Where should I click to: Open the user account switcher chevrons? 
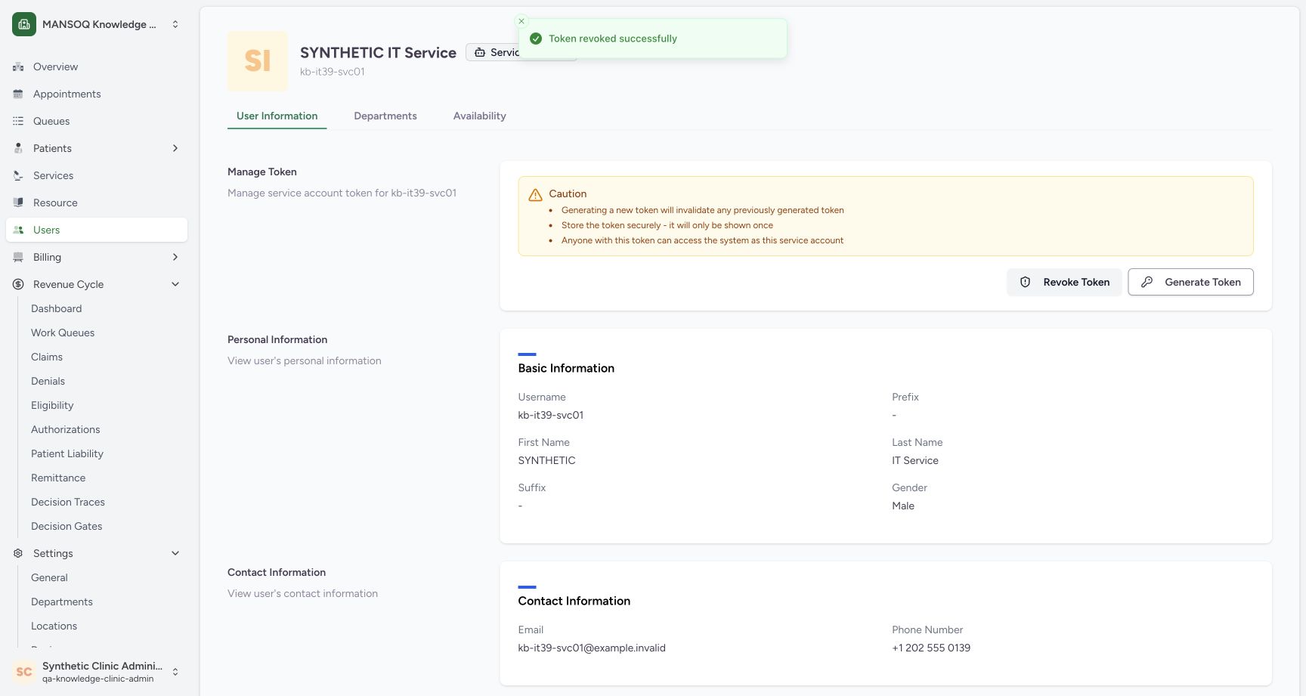175,672
